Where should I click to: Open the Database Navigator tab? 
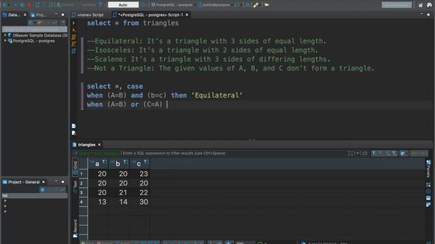14,15
